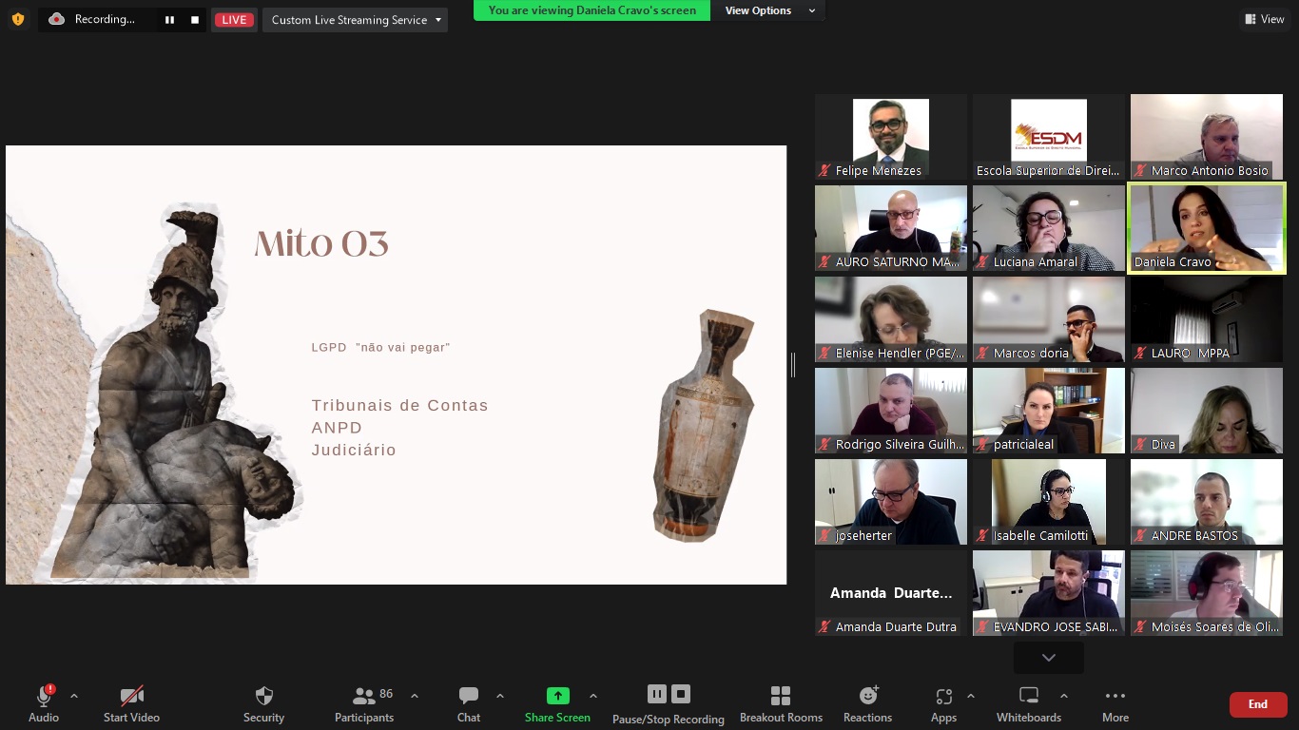Start Video camera toggle
Viewport: 1299px width, 730px height.
point(131,703)
